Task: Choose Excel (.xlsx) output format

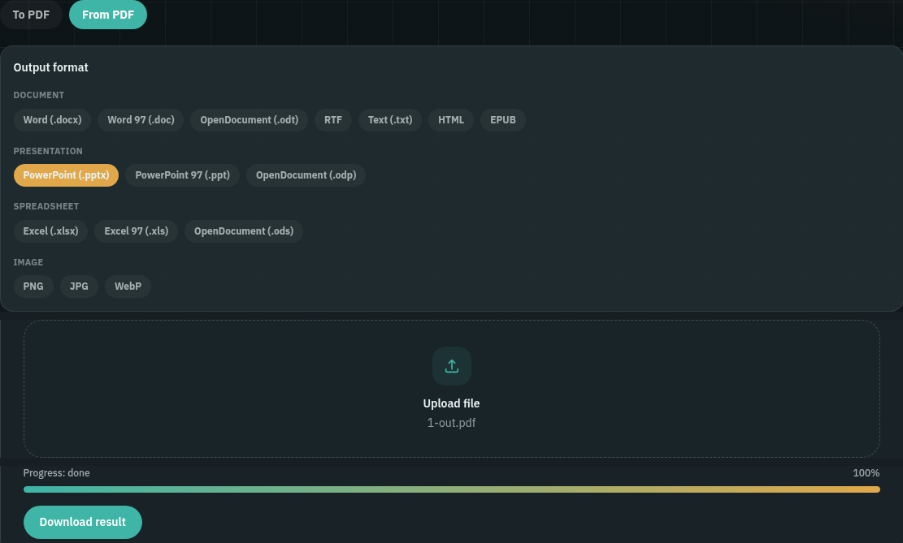Action: 50,231
